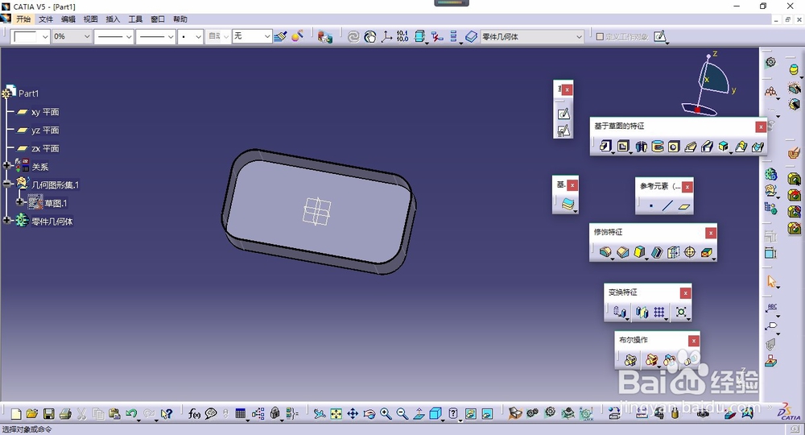Open the 编辑 menu

(x=68, y=19)
